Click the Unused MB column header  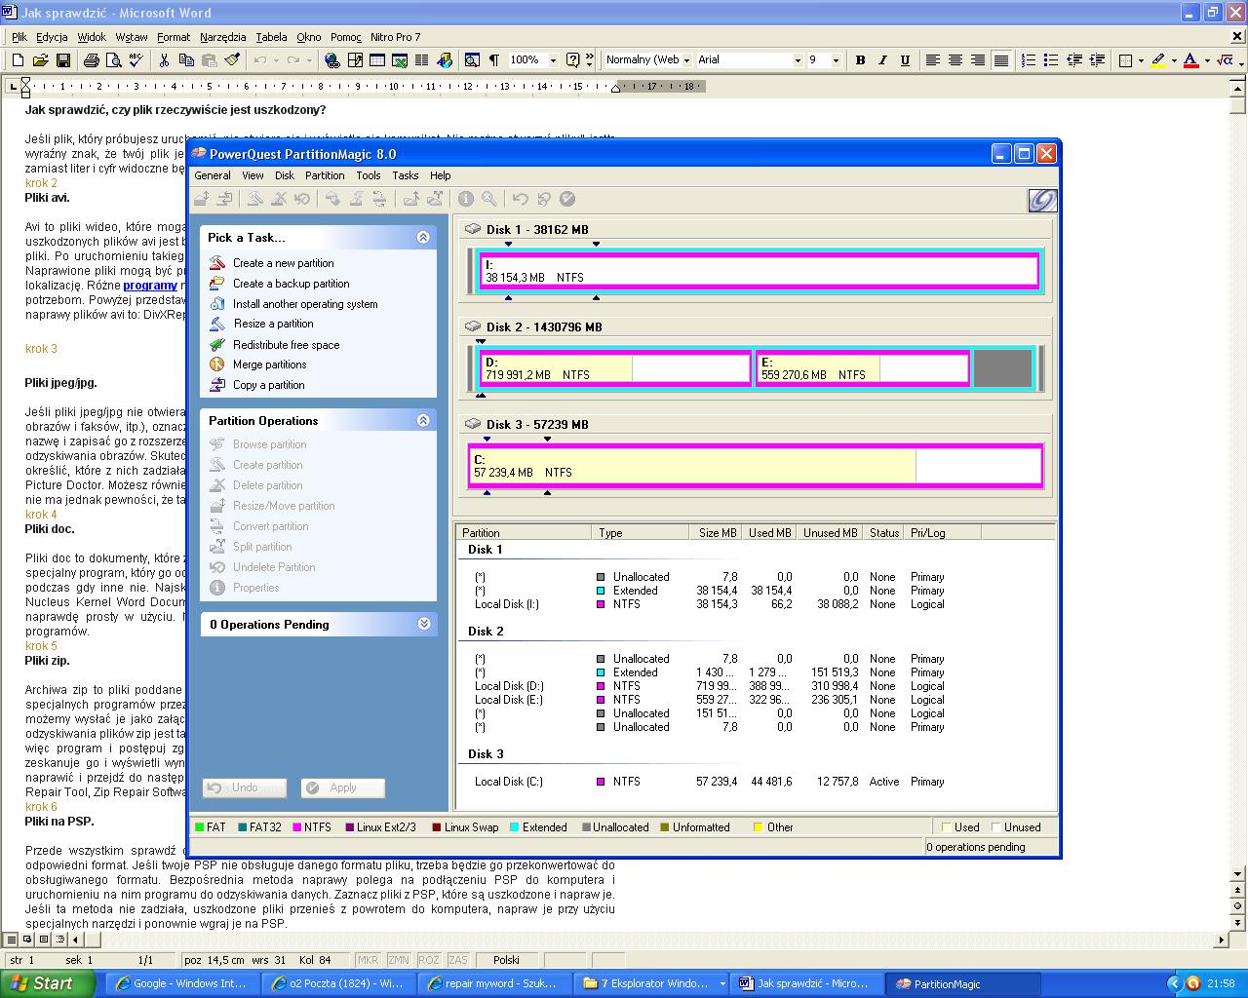[x=830, y=533]
